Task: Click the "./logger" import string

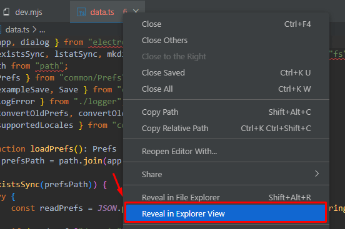Action: pyautogui.click(x=97, y=102)
